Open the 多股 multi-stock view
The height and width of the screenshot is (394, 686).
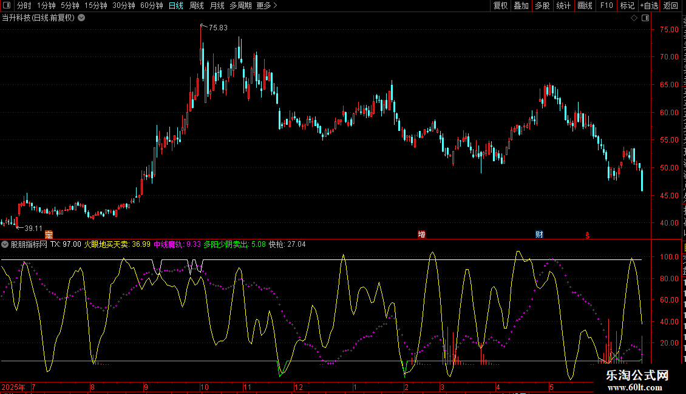point(542,5)
